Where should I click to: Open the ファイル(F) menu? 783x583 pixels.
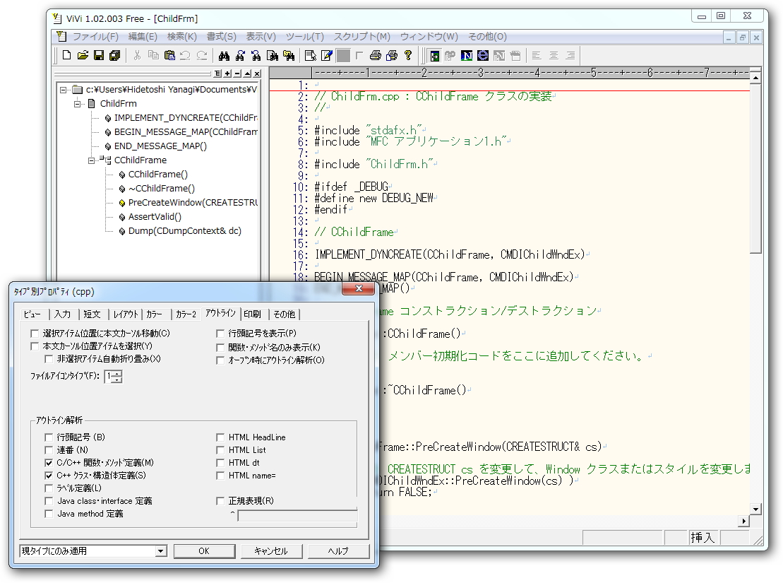pos(95,37)
